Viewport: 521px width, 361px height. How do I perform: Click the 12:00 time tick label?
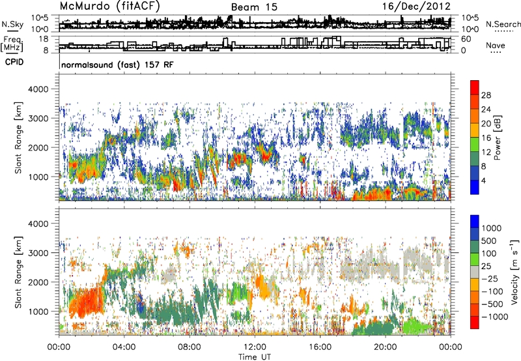click(255, 347)
